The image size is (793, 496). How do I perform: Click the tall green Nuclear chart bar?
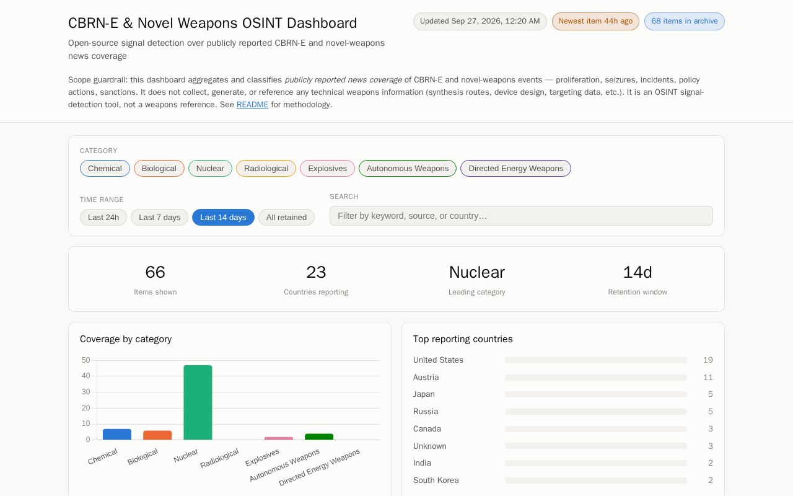[x=198, y=402]
